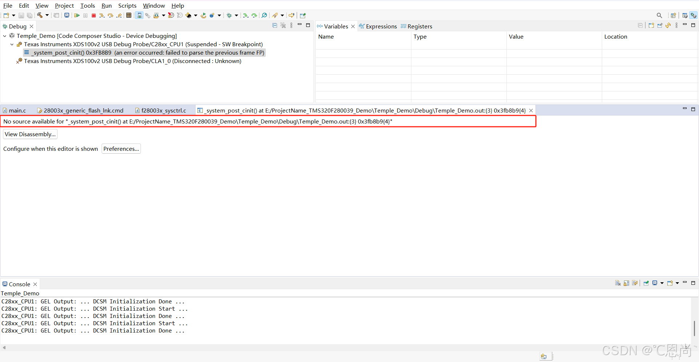Click Pin Variables view icon
Image resolution: width=699 pixels, height=362 pixels.
tap(660, 25)
